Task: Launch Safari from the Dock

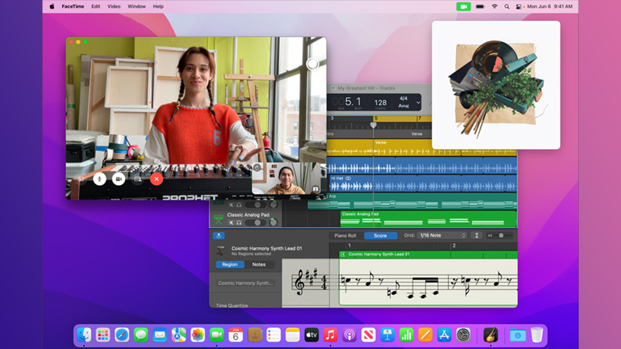Action: [x=122, y=335]
